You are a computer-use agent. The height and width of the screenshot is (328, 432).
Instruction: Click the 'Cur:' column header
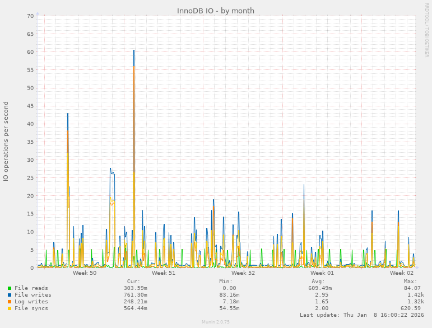coord(133,282)
